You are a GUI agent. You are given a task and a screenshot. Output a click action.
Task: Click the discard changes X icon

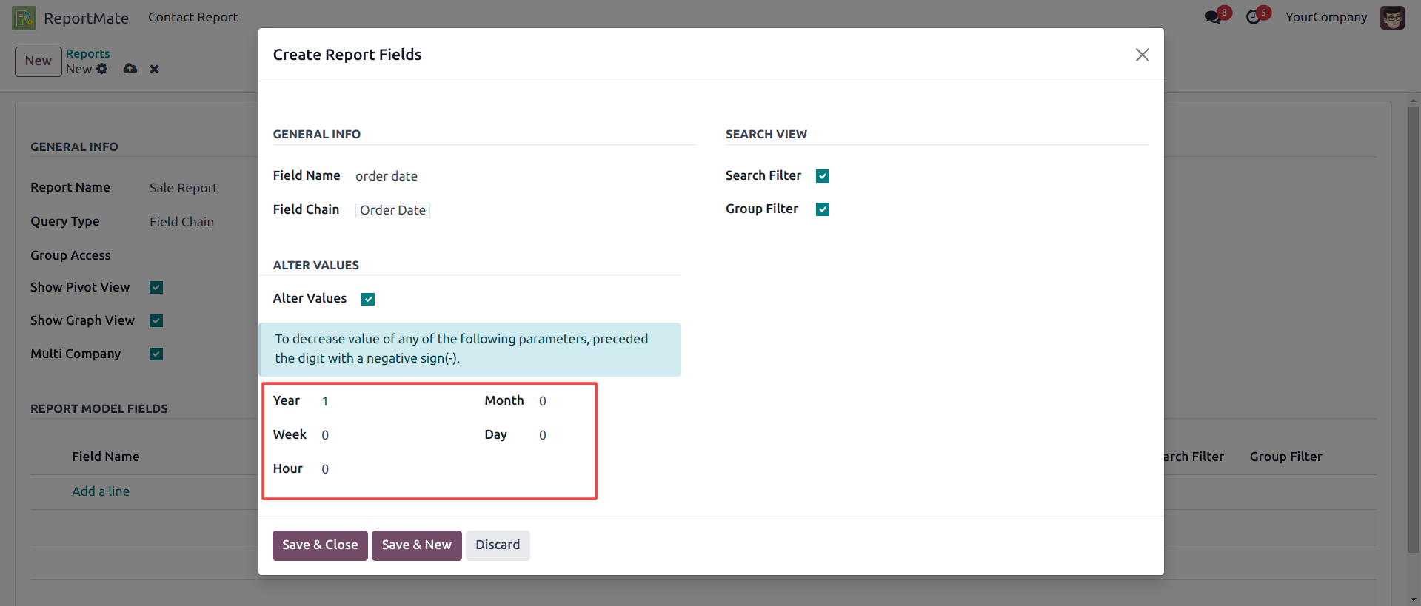pos(154,69)
